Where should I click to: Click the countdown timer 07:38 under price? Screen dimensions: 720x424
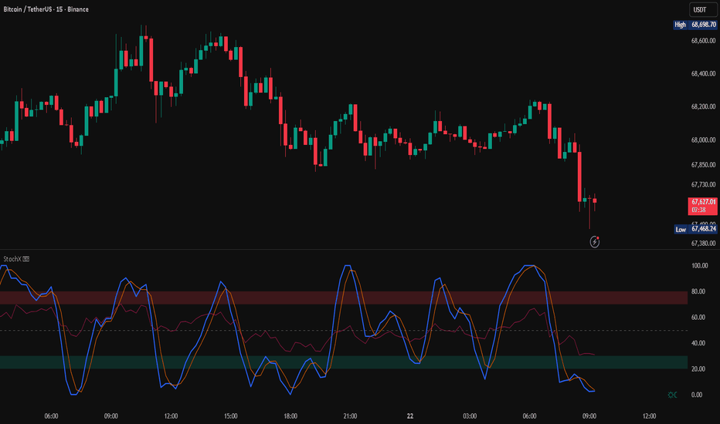click(699, 210)
